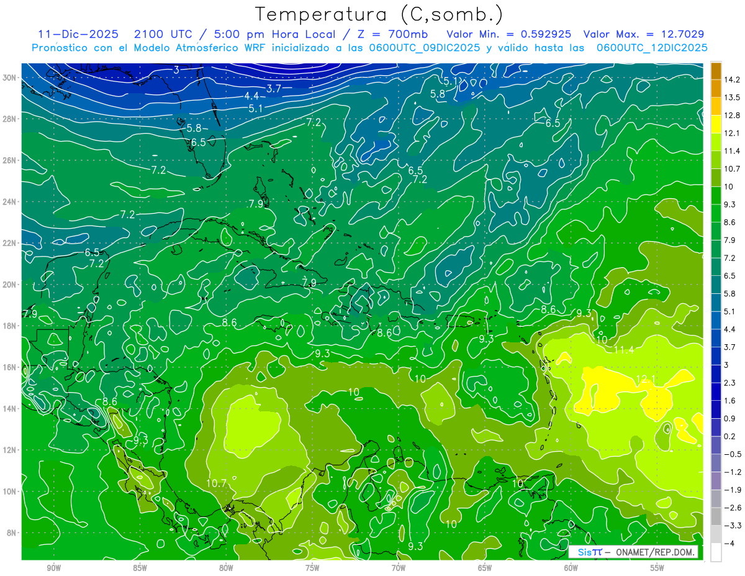Screen dimensions: 745x576
Task: Click the yellow colorbar swatch between 12.1 and 12.8
Action: point(716,124)
